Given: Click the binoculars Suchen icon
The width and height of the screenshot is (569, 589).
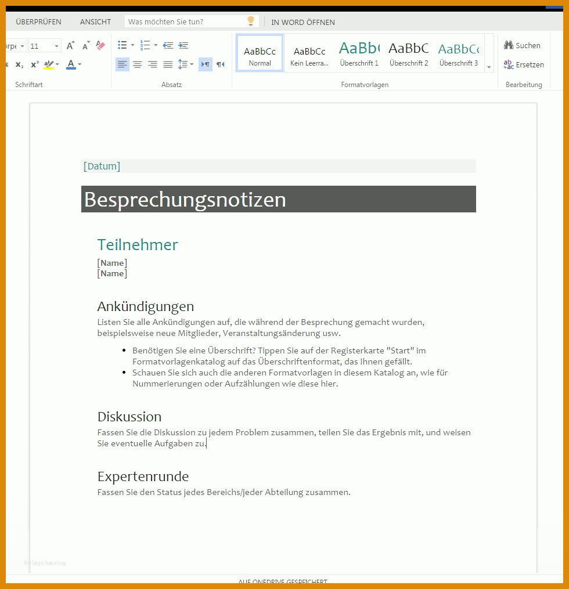Looking at the screenshot, I should (509, 45).
